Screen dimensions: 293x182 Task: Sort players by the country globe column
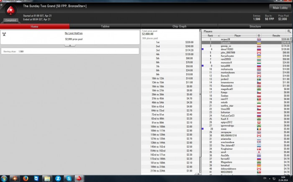259,36
